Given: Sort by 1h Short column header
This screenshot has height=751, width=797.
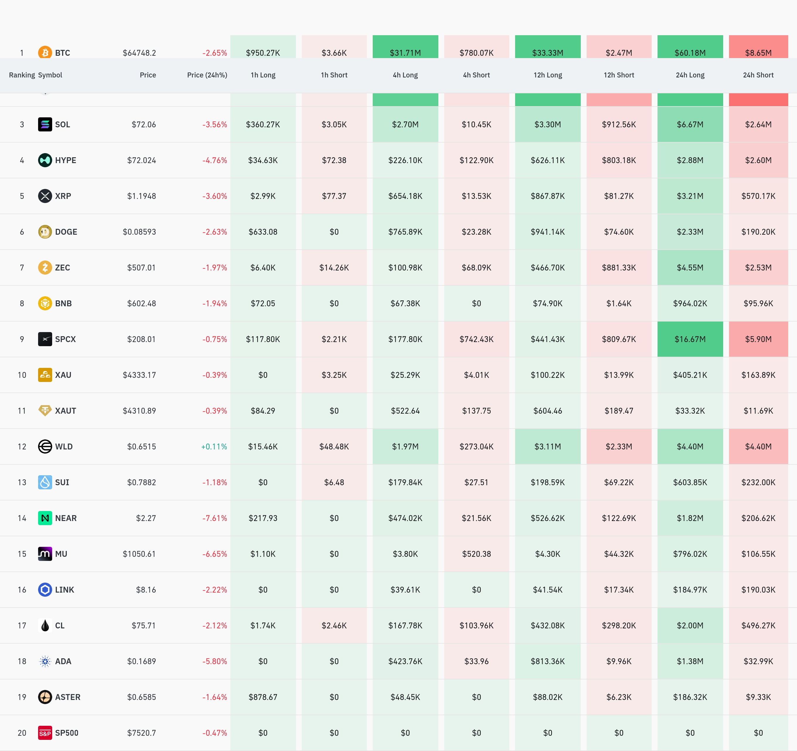Looking at the screenshot, I should (334, 75).
